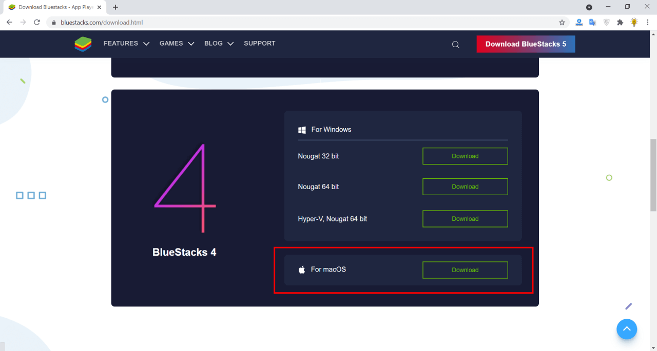657x351 pixels.
Task: Go back with the browser back arrow
Action: (x=9, y=23)
